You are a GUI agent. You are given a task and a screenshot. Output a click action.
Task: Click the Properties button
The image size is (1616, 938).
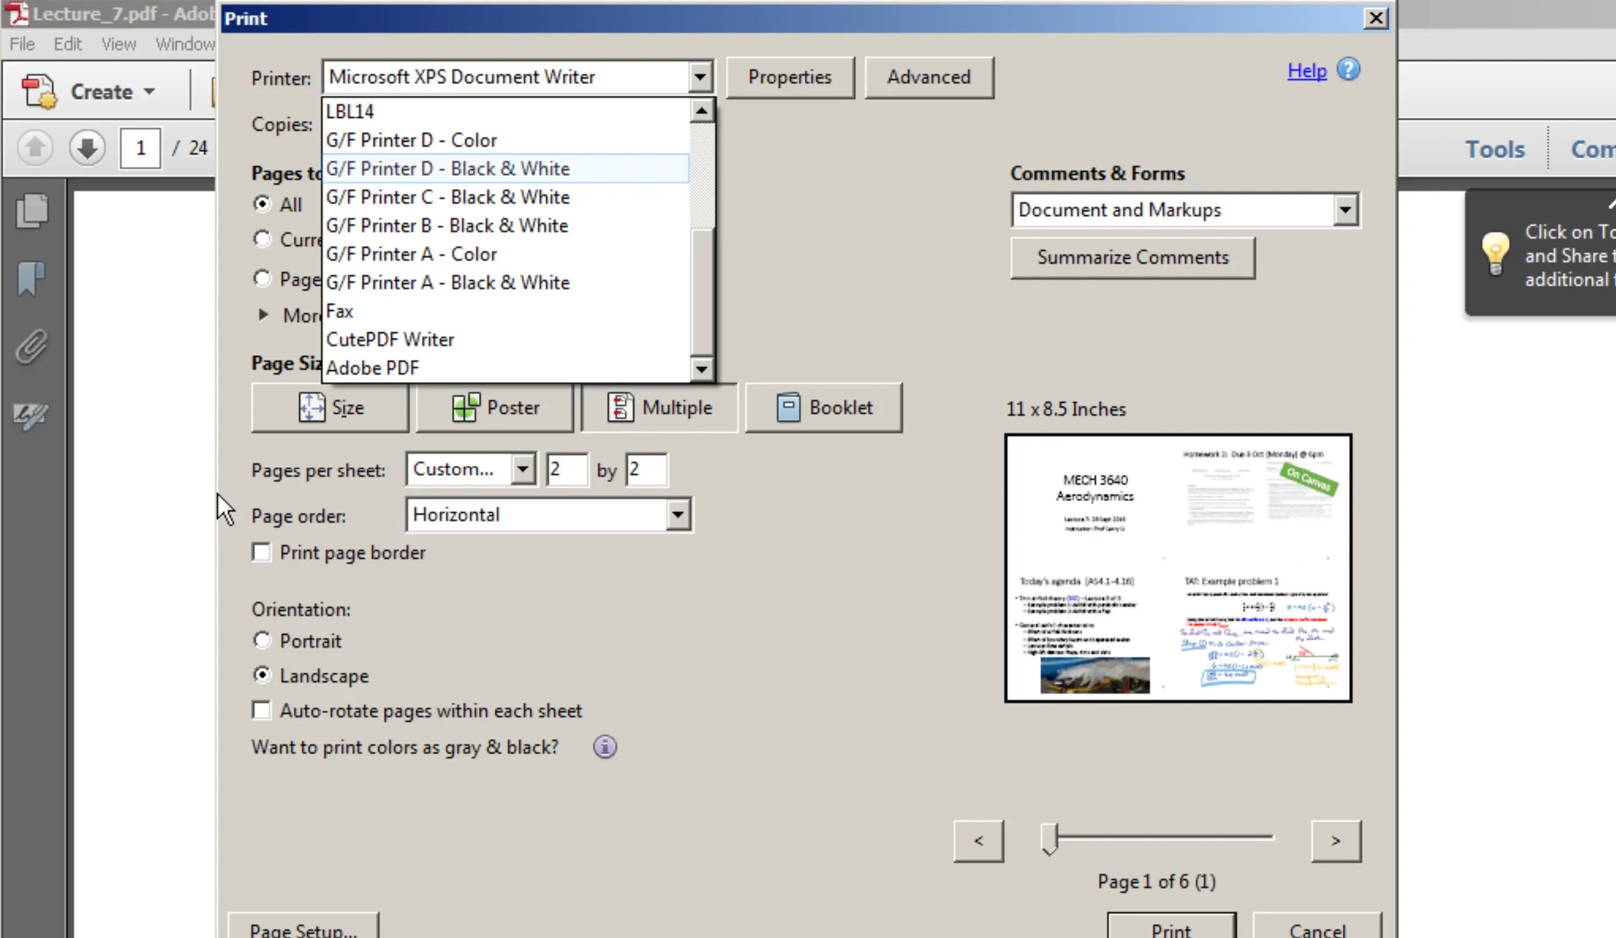pos(790,77)
